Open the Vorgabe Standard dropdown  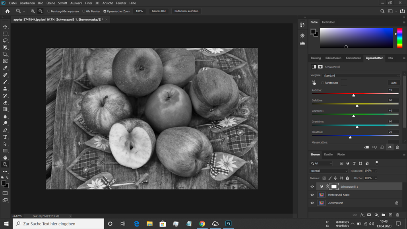click(x=361, y=76)
